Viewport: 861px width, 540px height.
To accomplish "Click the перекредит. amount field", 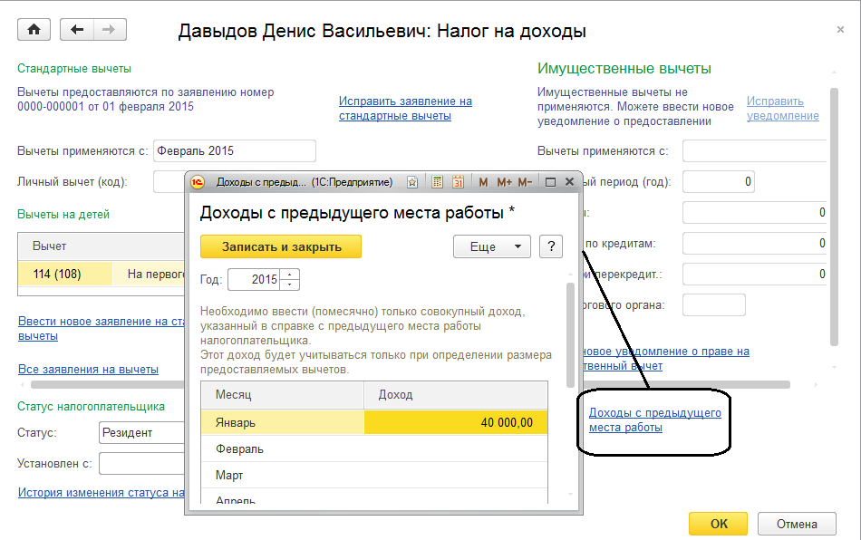I will [754, 274].
